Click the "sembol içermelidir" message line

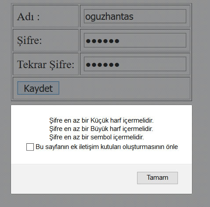pos(97,137)
